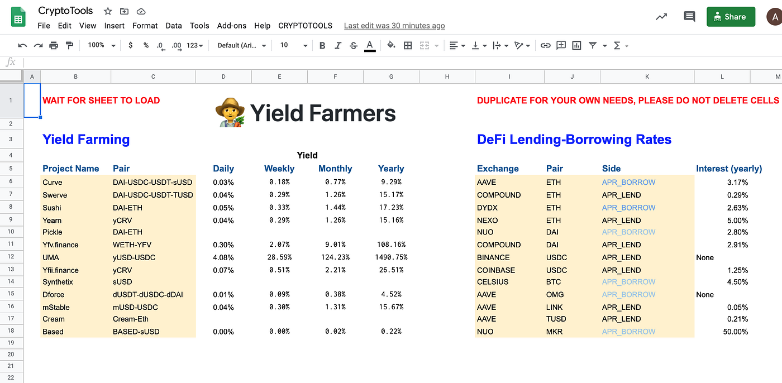Open the Help menu
This screenshot has height=383, width=782.
[262, 26]
